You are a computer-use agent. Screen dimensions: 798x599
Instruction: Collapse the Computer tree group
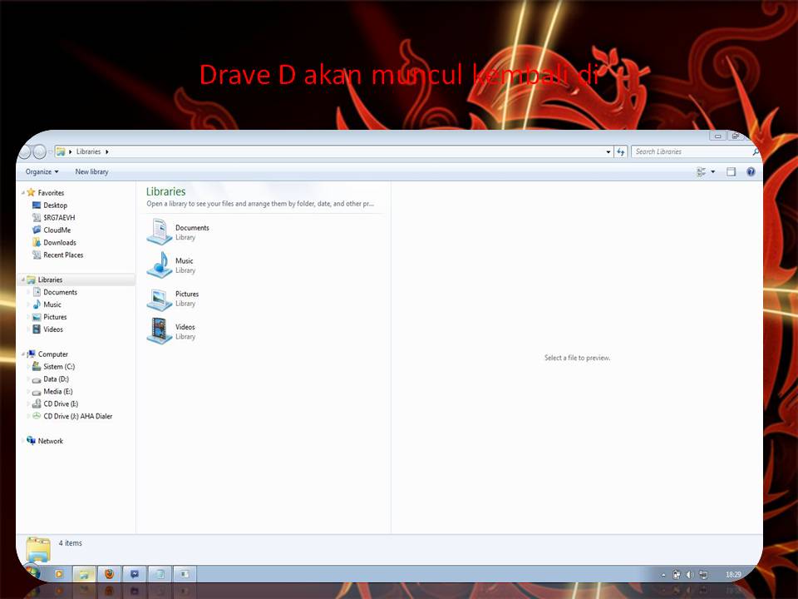click(23, 354)
